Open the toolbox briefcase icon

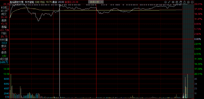coord(177,2)
